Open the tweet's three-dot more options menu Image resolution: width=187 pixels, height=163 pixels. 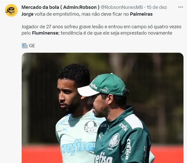(180, 7)
